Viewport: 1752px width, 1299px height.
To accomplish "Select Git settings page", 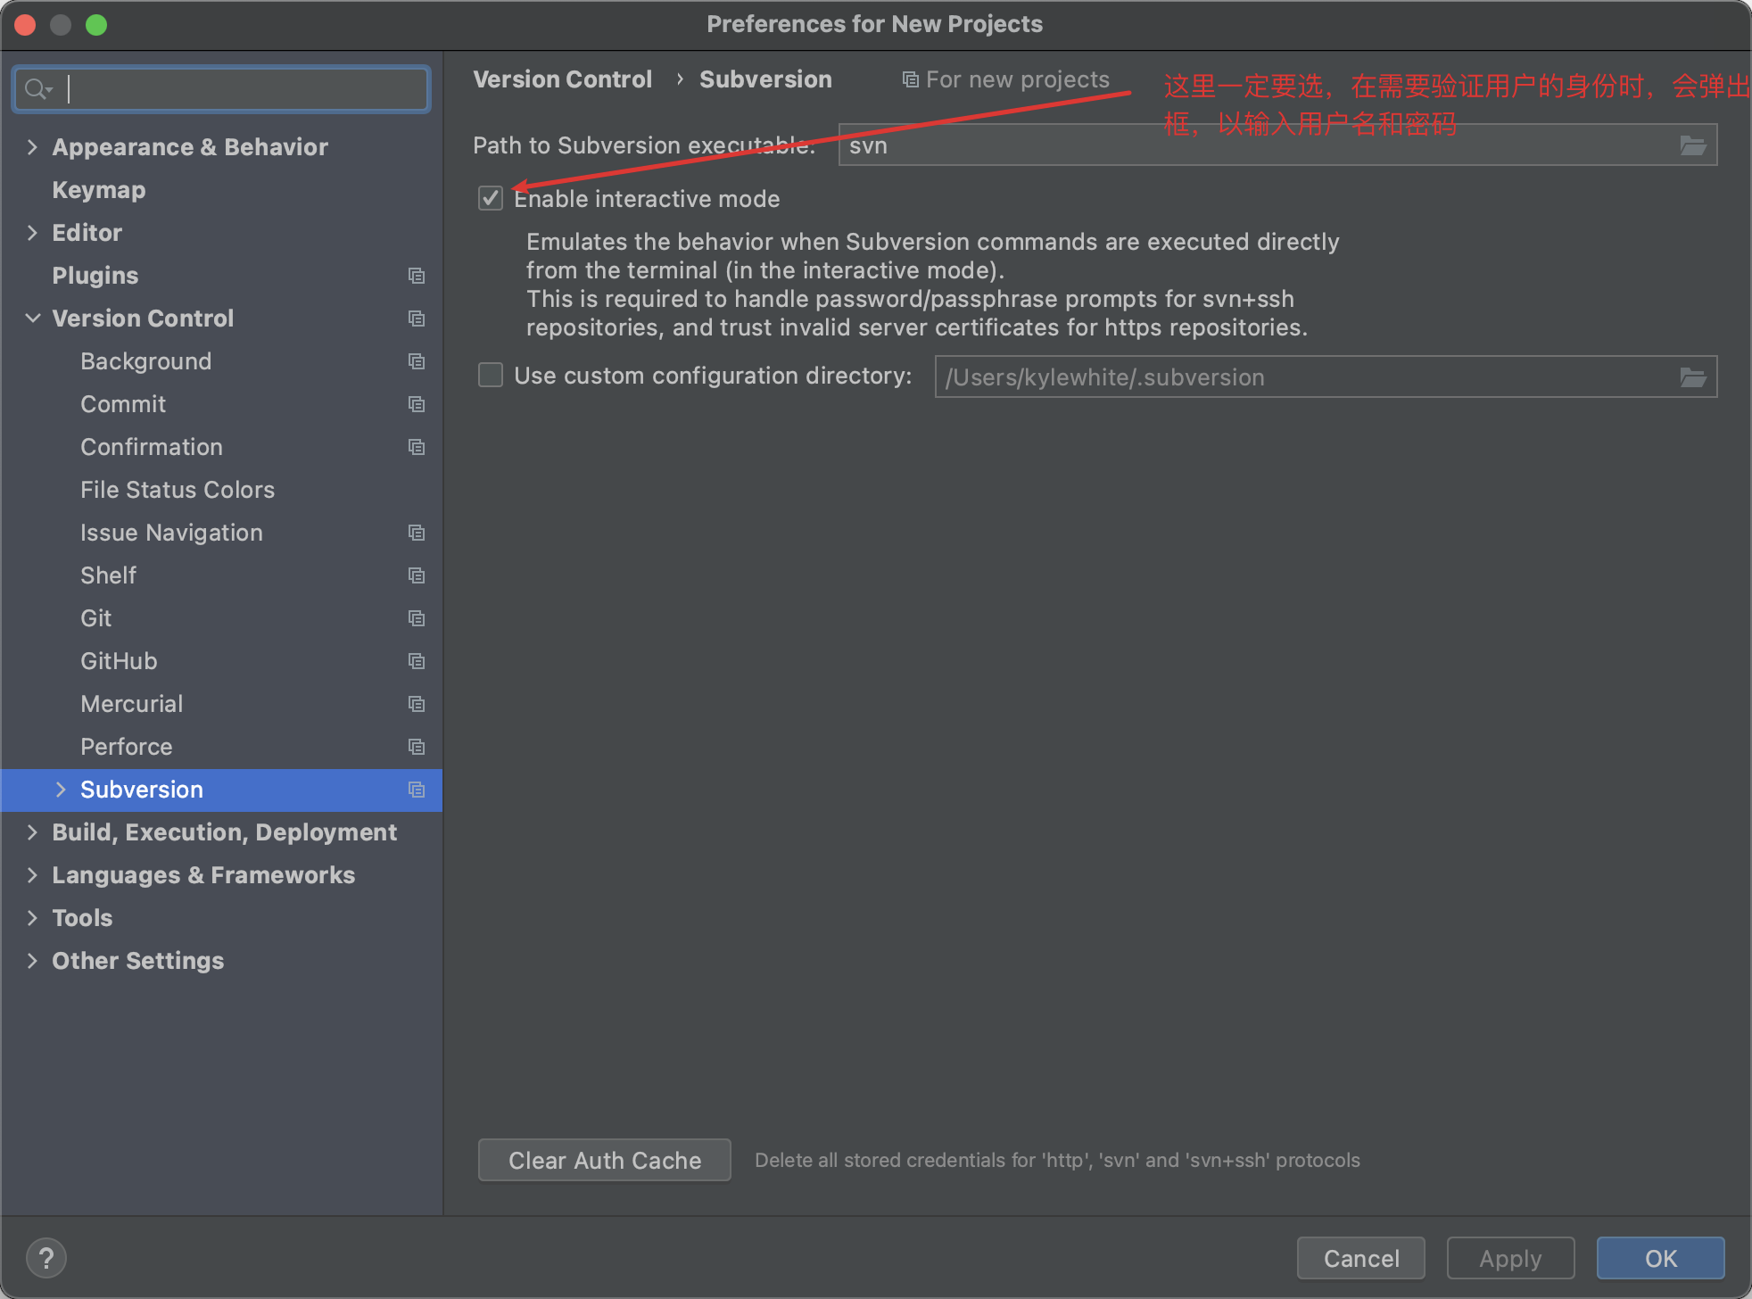I will point(96,618).
